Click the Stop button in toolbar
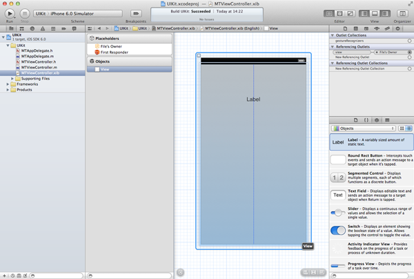The width and height of the screenshot is (414, 279). click(x=25, y=14)
